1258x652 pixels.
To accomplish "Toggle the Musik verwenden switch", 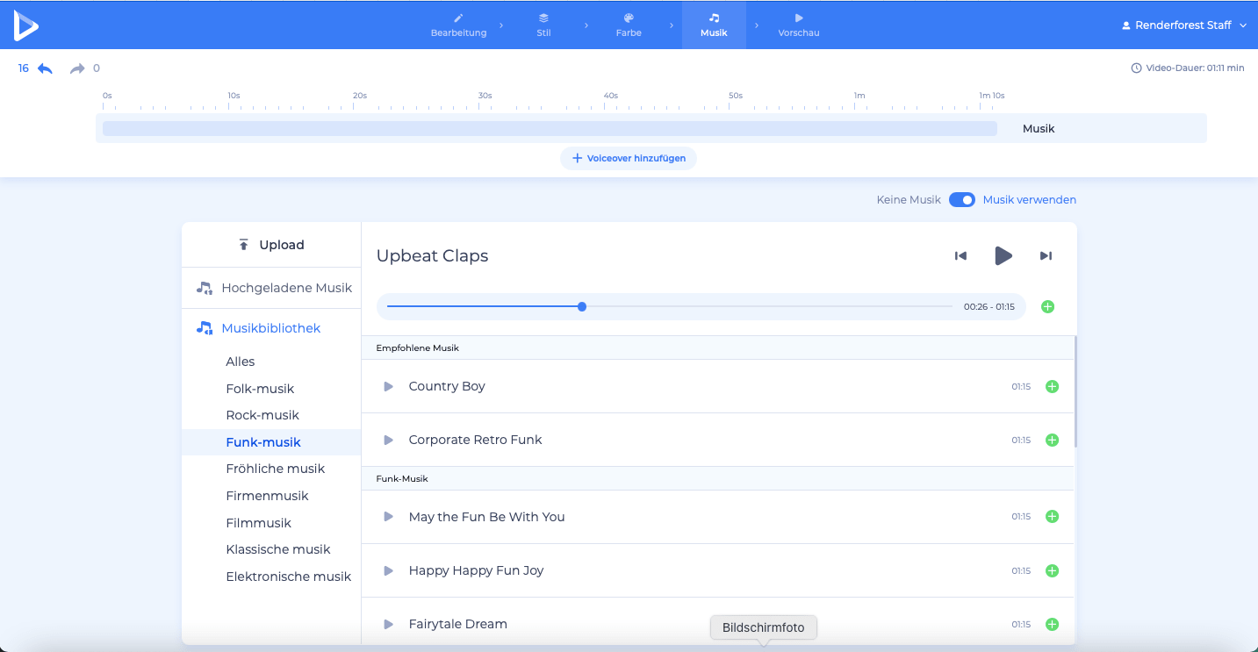I will (961, 200).
